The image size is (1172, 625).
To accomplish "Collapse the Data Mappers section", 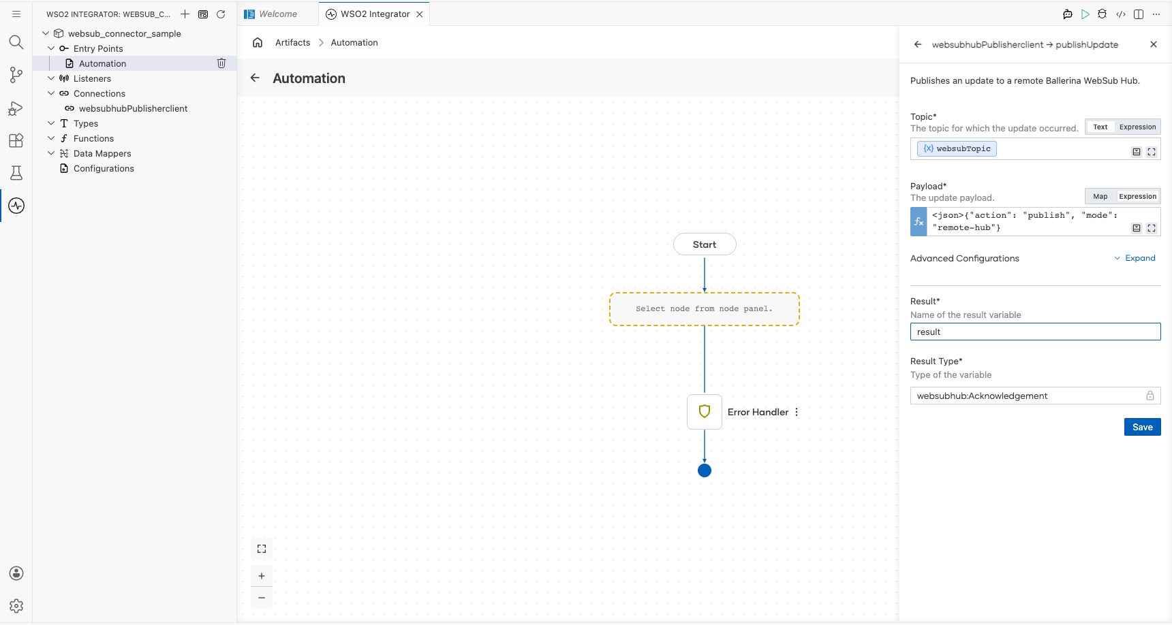I will click(x=51, y=153).
